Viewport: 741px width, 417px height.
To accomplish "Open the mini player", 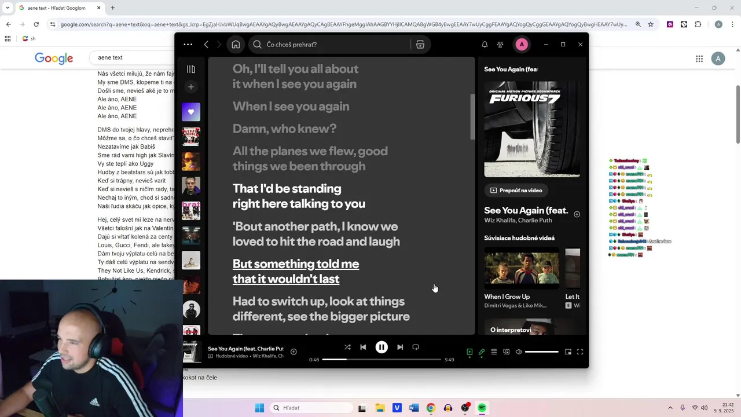I will [x=568, y=352].
